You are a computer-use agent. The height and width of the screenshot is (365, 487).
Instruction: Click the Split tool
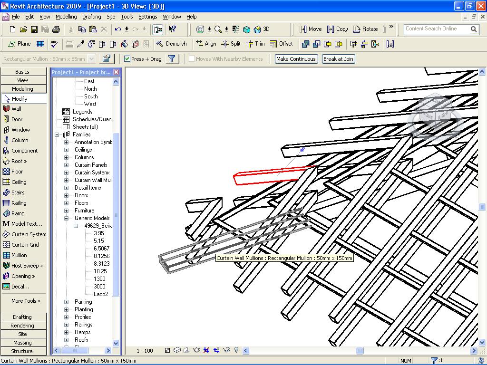[231, 44]
